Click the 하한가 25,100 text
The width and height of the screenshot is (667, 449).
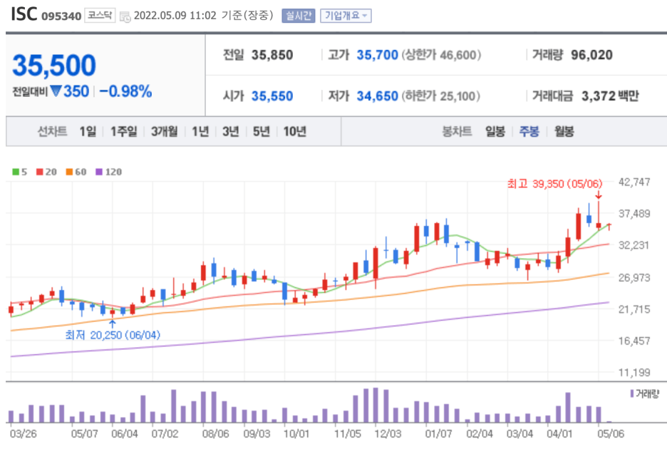click(440, 96)
